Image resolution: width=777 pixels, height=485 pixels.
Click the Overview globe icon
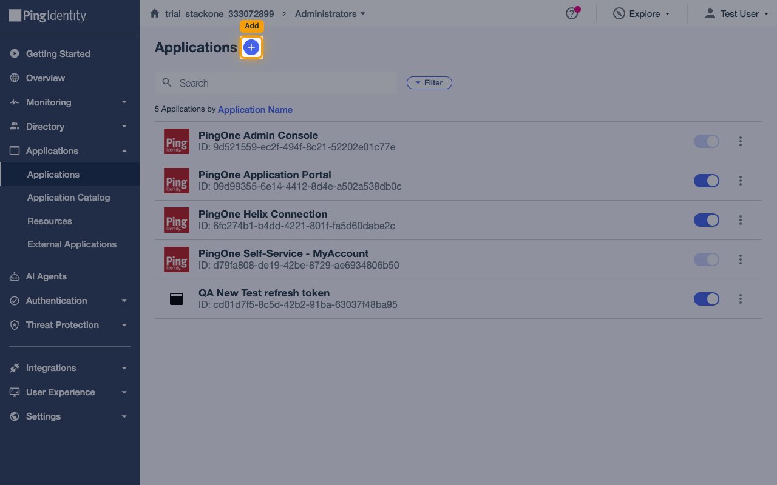pos(15,78)
